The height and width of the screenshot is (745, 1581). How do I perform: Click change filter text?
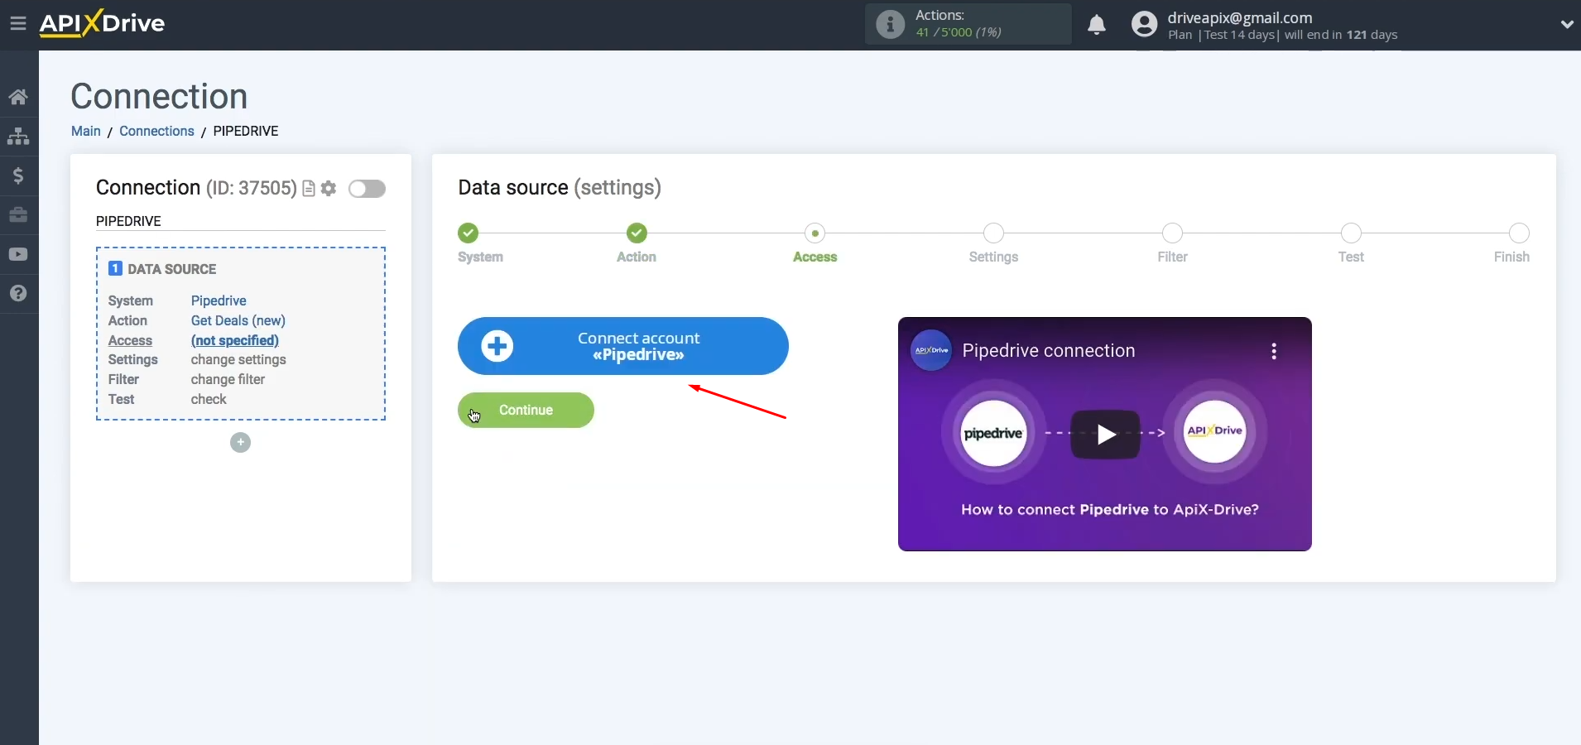point(228,379)
